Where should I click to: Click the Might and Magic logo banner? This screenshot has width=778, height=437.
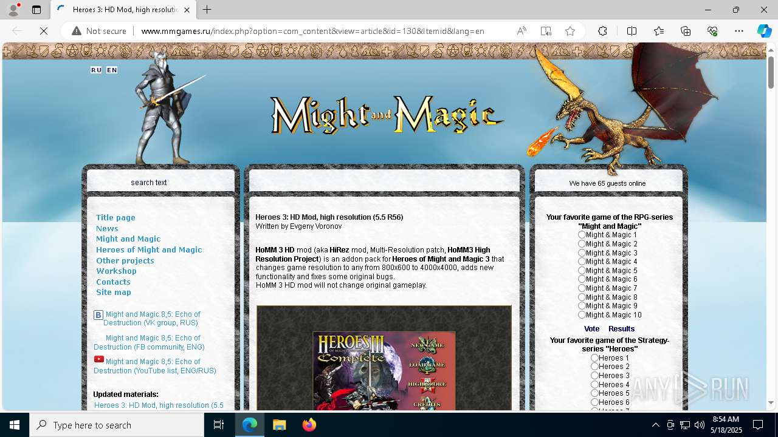387,115
